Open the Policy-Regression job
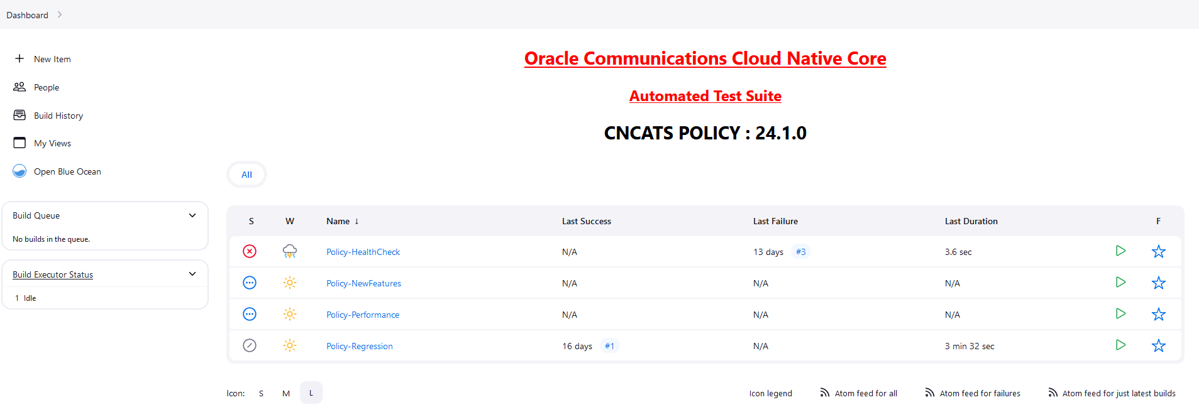Screen dimensions: 1199x417 click(359, 346)
